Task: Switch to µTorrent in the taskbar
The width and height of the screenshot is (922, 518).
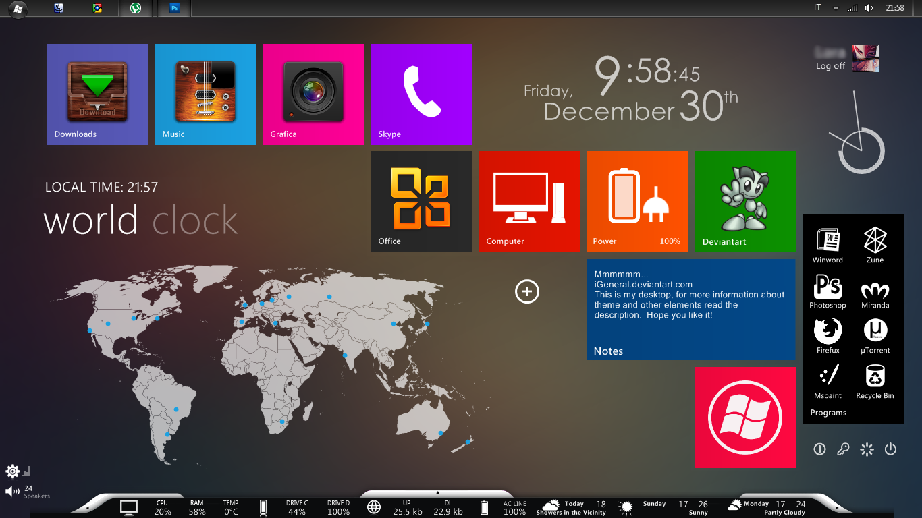Action: (x=136, y=8)
